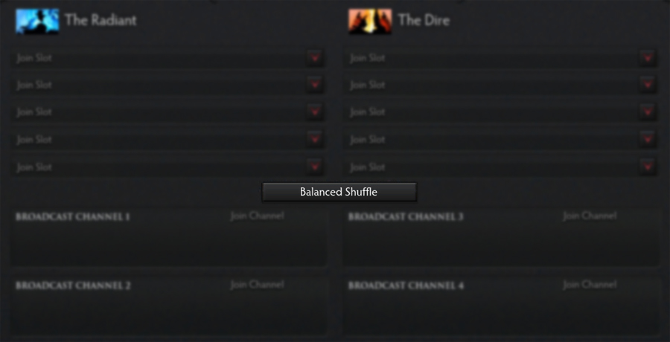Click The Radiant team name header
The image size is (670, 342).
(100, 20)
